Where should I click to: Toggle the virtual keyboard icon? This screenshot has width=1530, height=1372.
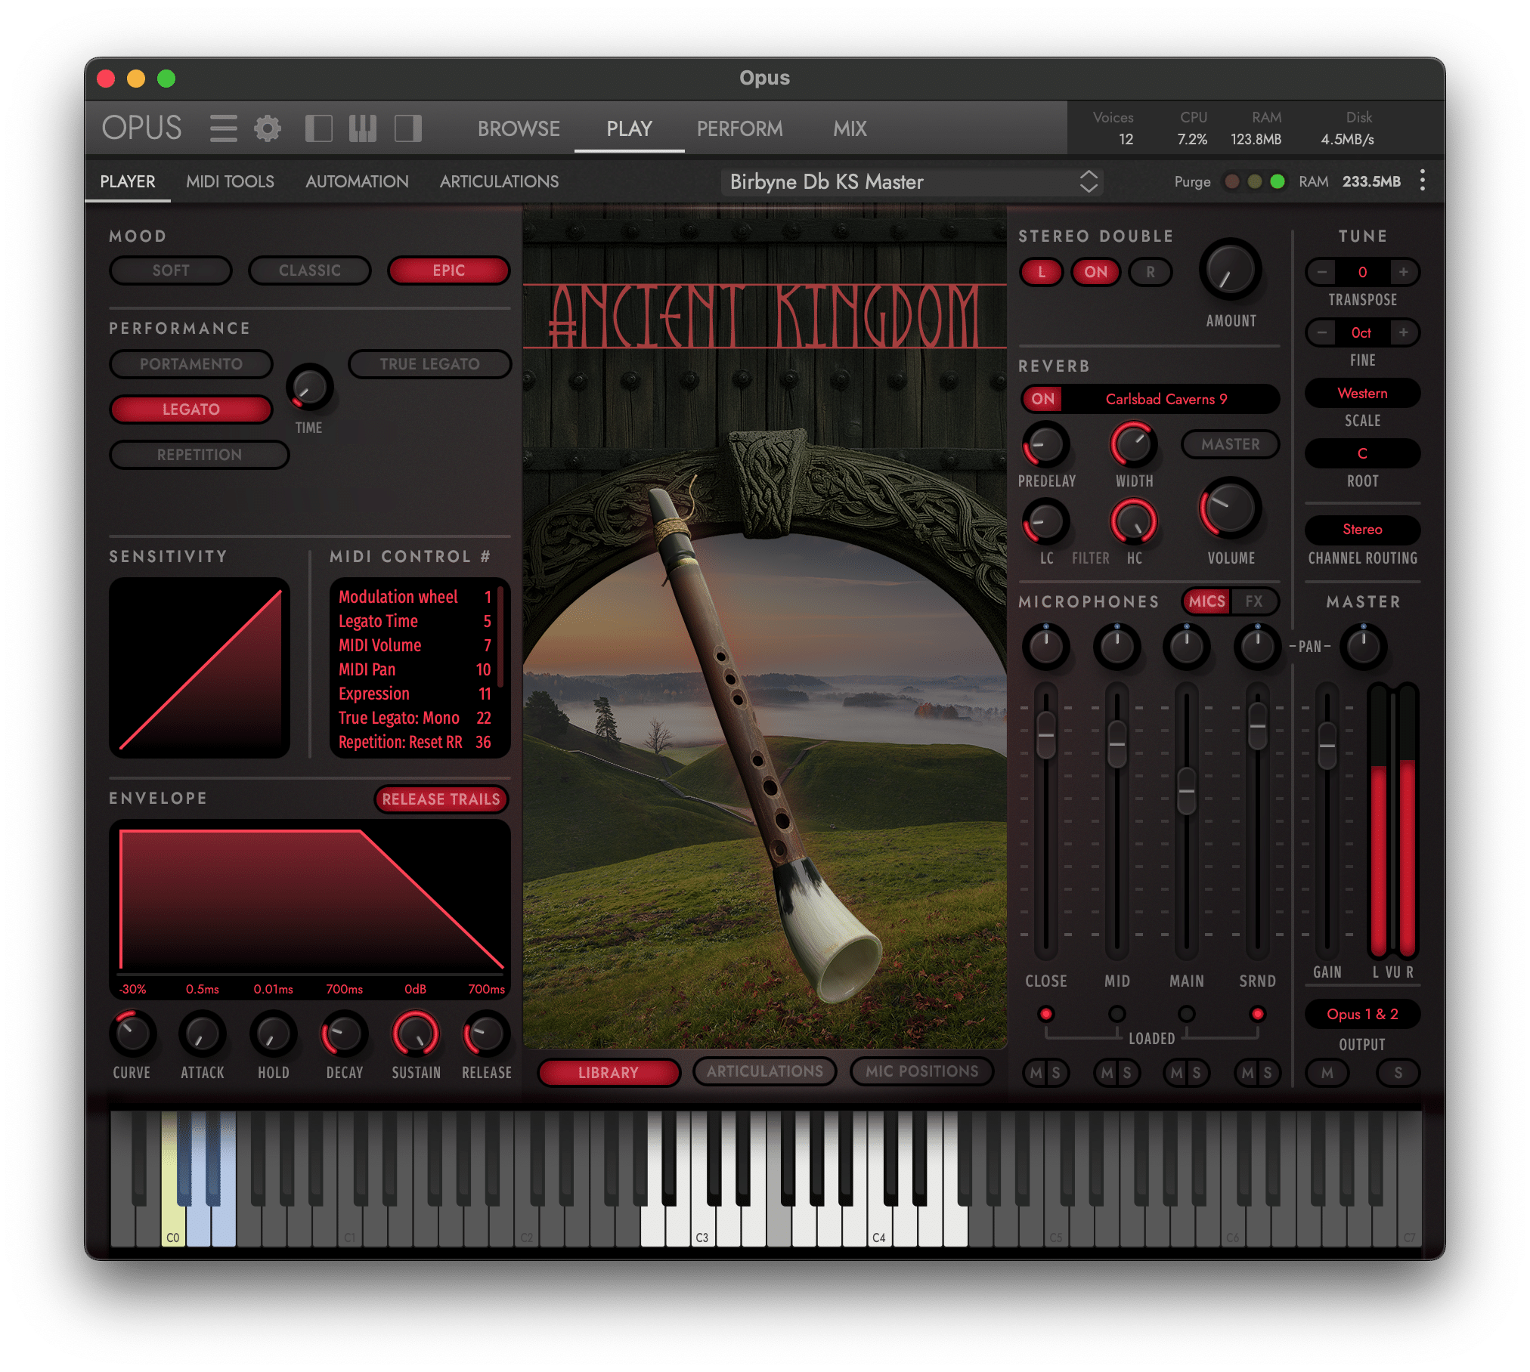click(363, 128)
